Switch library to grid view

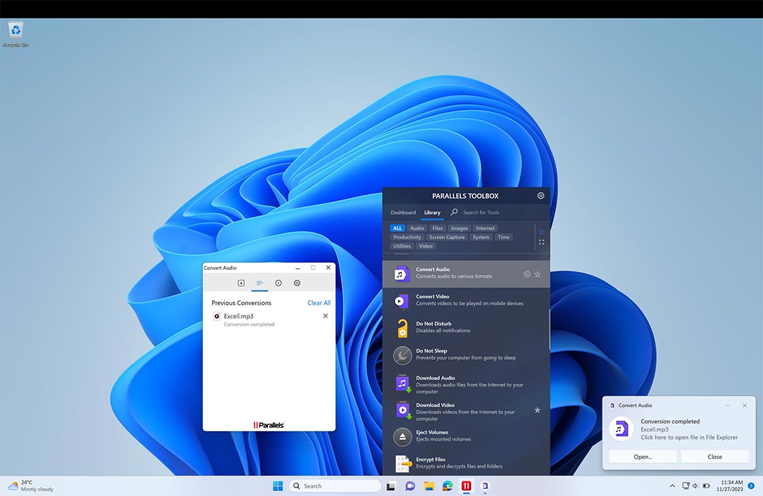(x=541, y=242)
